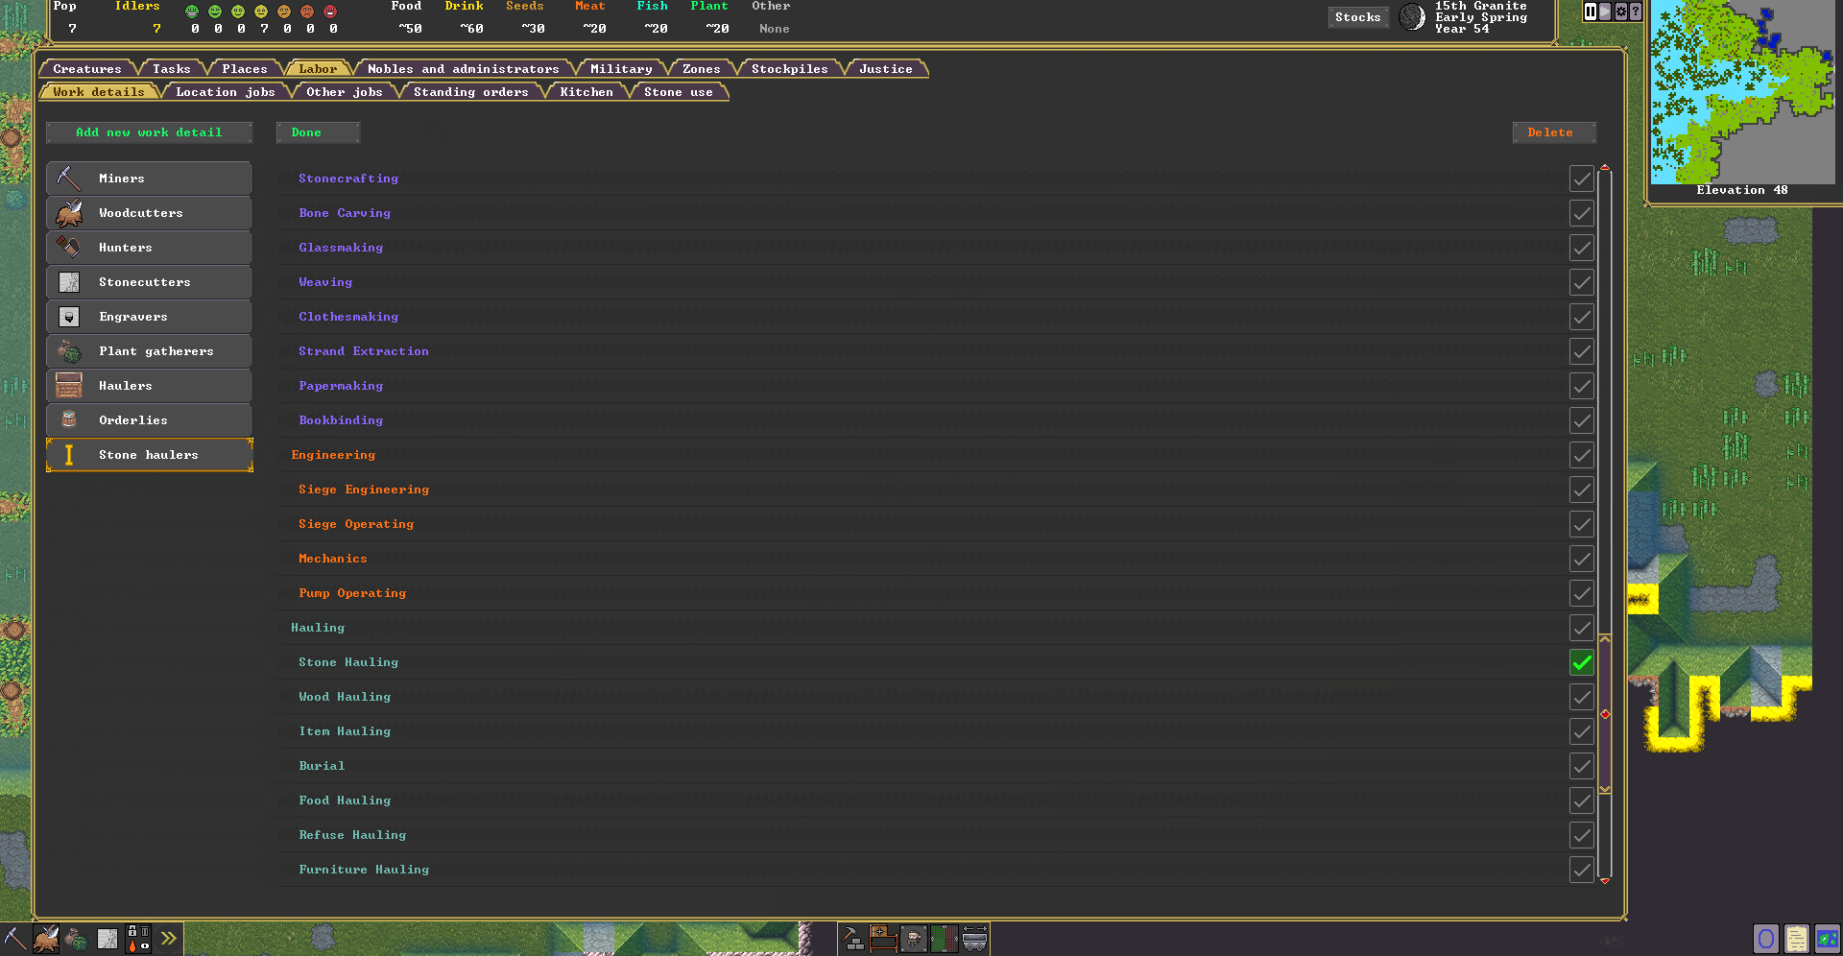
Task: Select the mining pickaxe dig tool
Action: tap(15, 938)
